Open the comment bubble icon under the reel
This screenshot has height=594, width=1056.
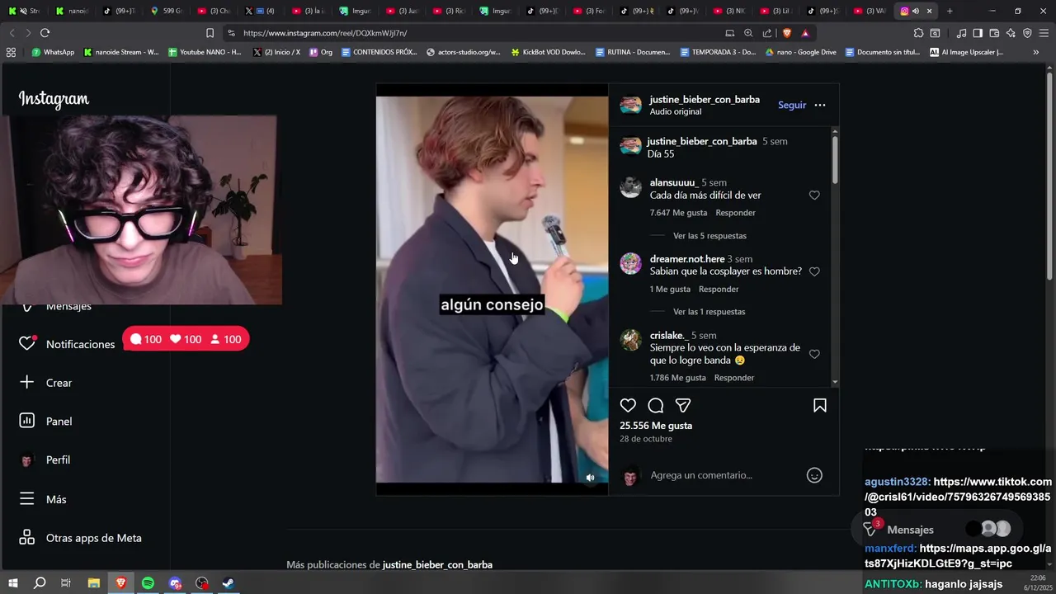[x=656, y=406]
